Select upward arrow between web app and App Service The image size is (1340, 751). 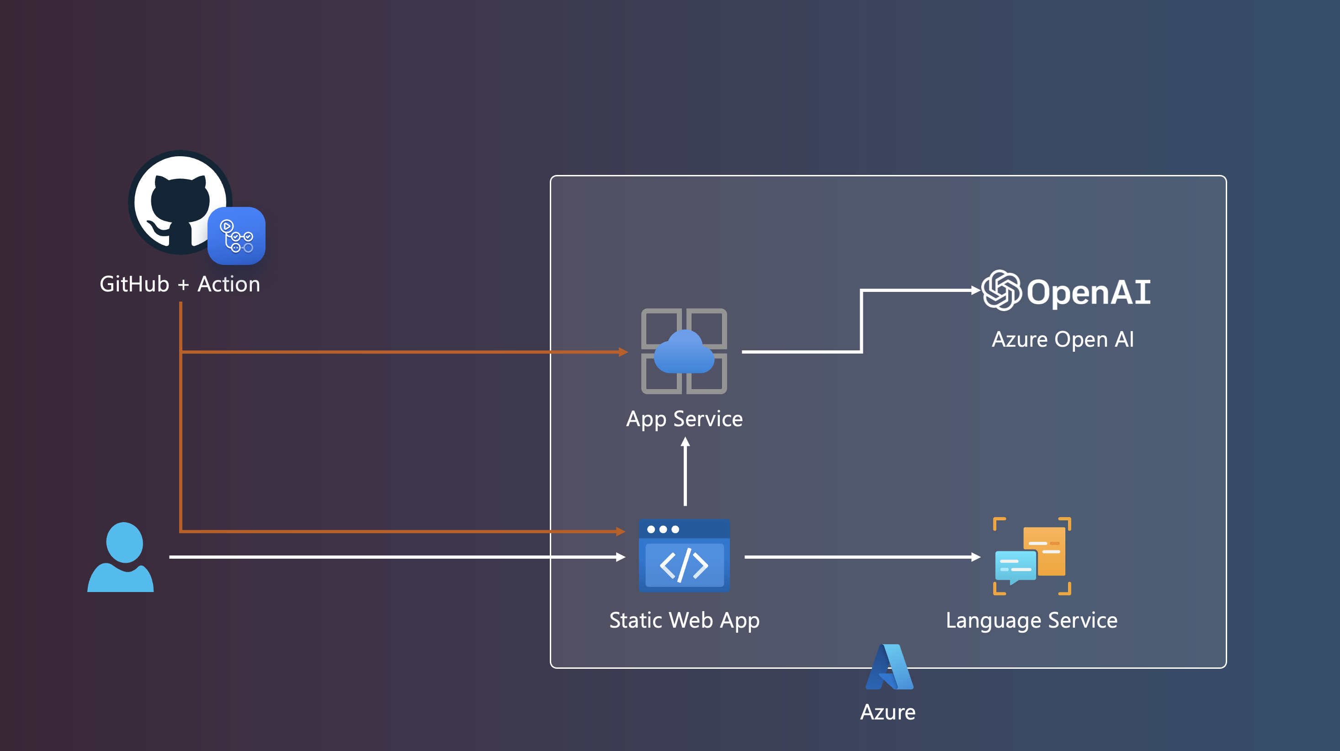[x=685, y=471]
